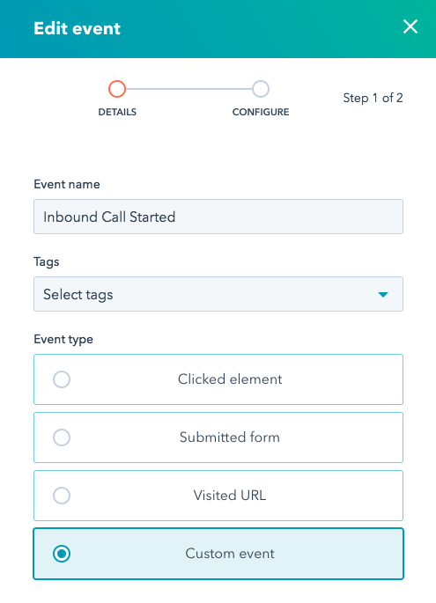
Task: Click the orange Details step circle
Action: (117, 89)
